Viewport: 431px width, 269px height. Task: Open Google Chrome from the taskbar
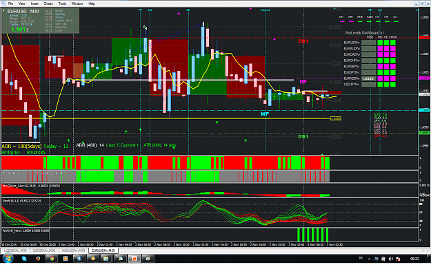pyautogui.click(x=52, y=258)
